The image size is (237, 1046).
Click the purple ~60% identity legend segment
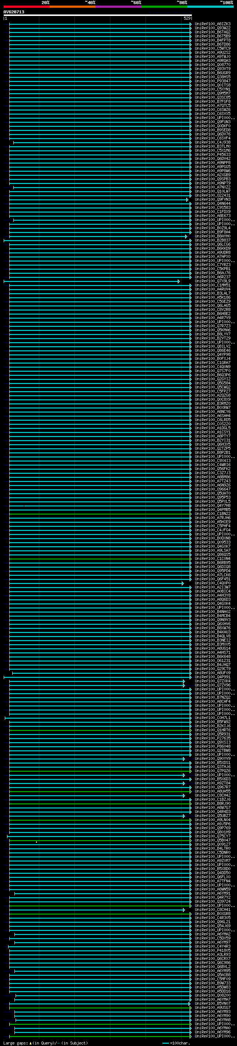119,7
